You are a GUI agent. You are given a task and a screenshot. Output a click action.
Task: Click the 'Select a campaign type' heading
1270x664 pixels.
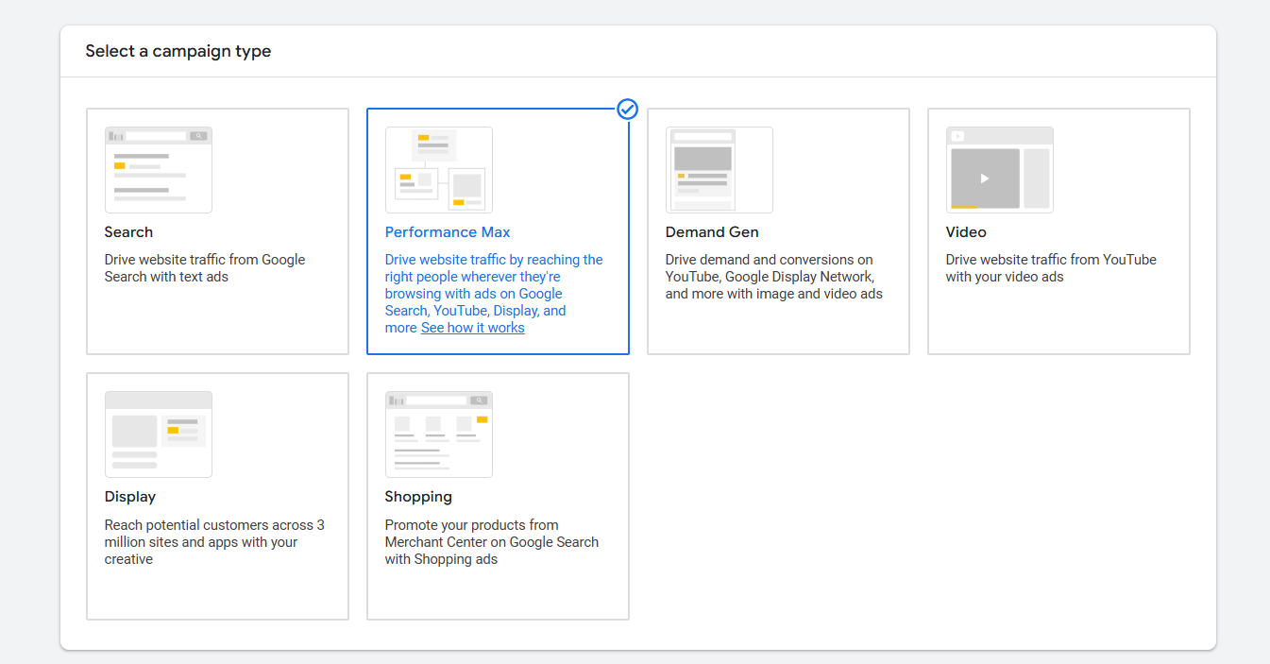tap(178, 51)
